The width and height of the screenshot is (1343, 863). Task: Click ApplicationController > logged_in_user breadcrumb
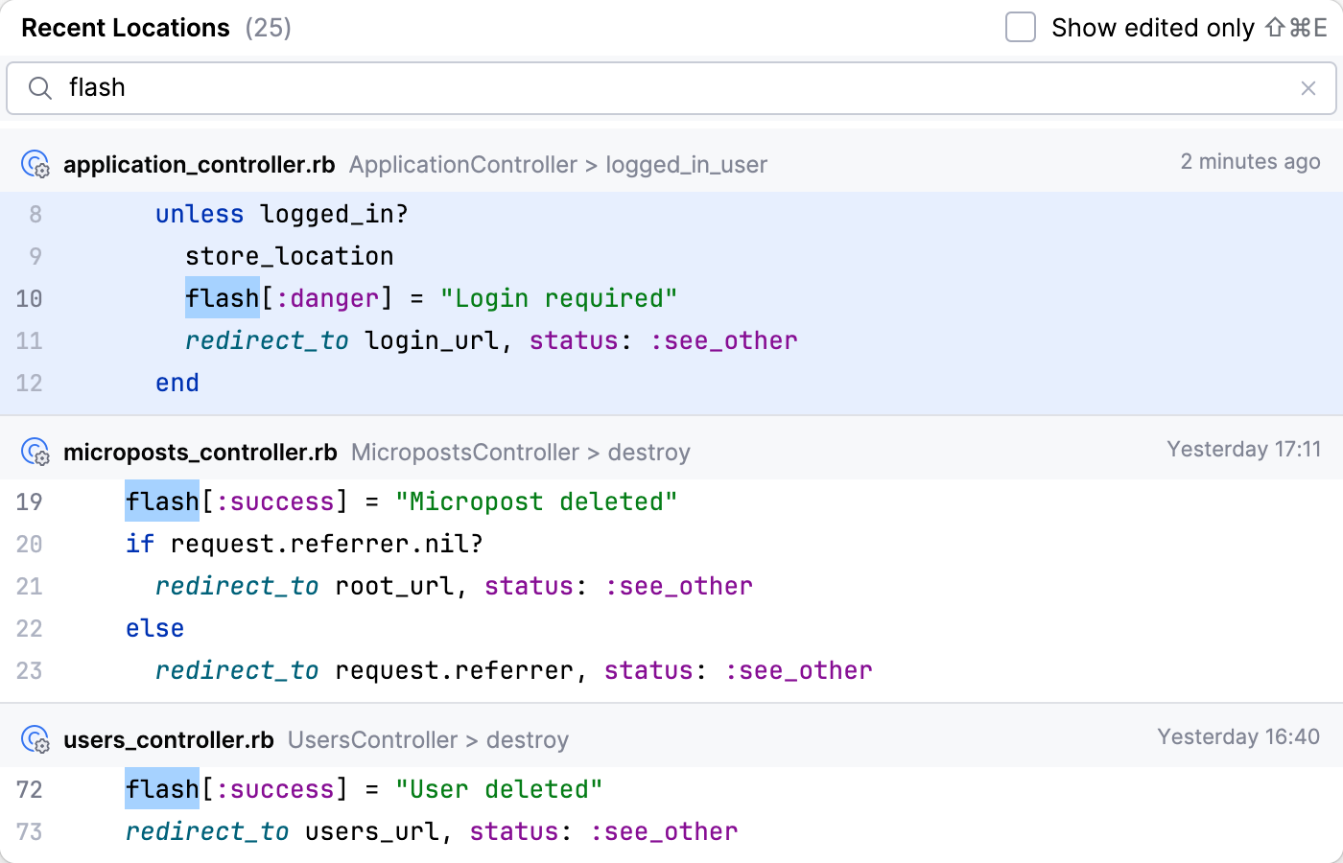click(x=558, y=165)
